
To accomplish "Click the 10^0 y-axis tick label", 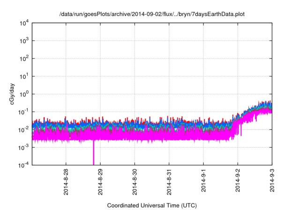I will [24, 94].
